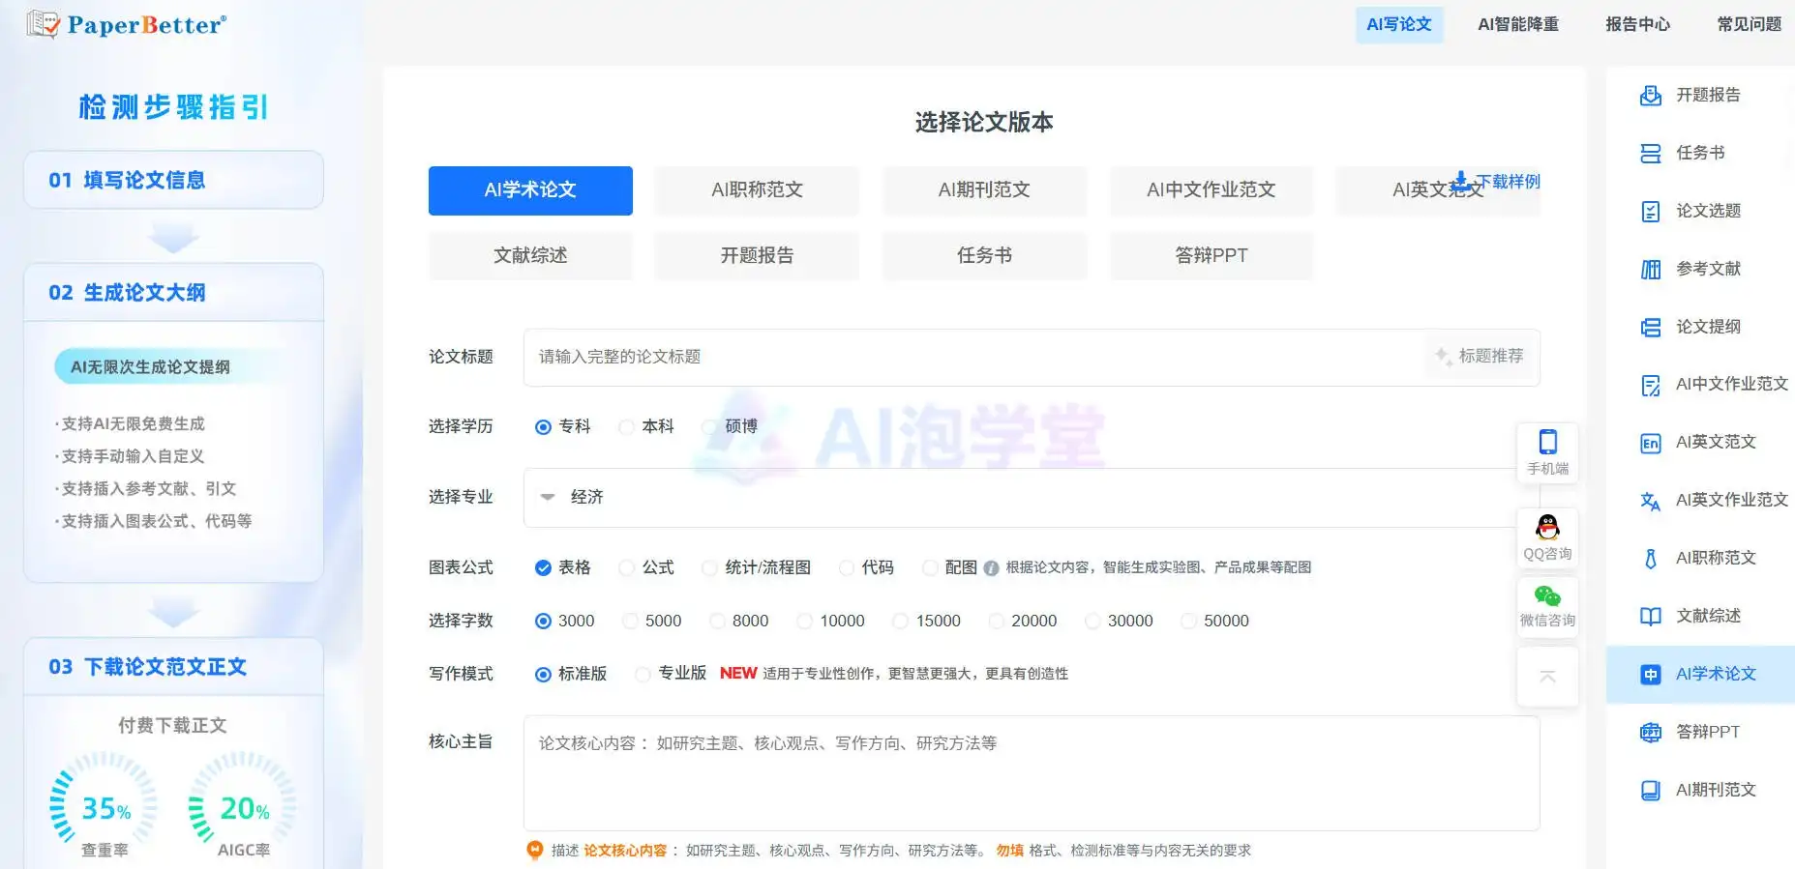The height and width of the screenshot is (869, 1795).
Task: Click step 03 下载论文范文正文
Action: tap(173, 667)
